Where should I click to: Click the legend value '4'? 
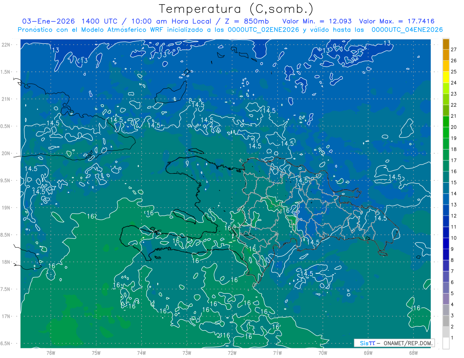coord(452,304)
